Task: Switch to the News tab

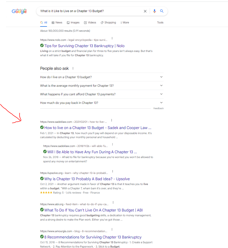Action: pos(57,23)
